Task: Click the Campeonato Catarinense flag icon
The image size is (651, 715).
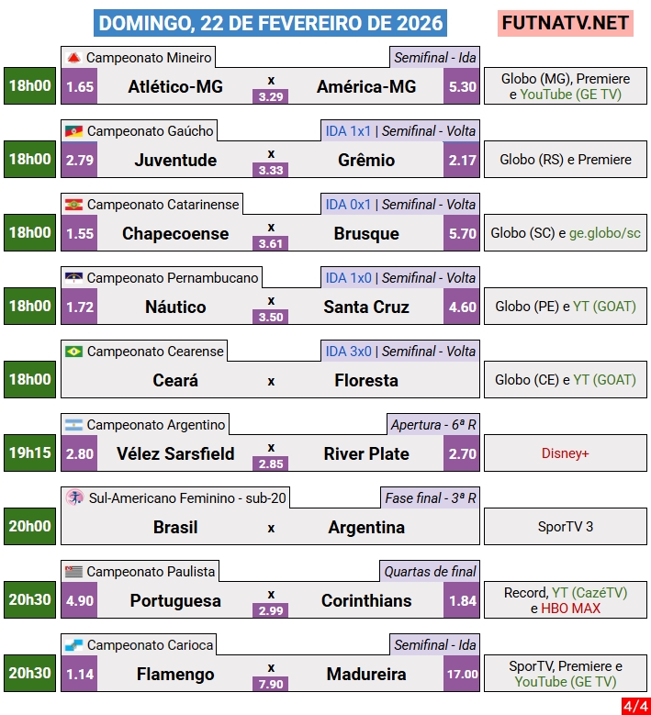Action: pyautogui.click(x=74, y=205)
